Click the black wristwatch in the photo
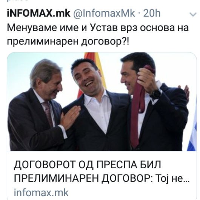The width and height of the screenshot is (200, 200). 156,94
